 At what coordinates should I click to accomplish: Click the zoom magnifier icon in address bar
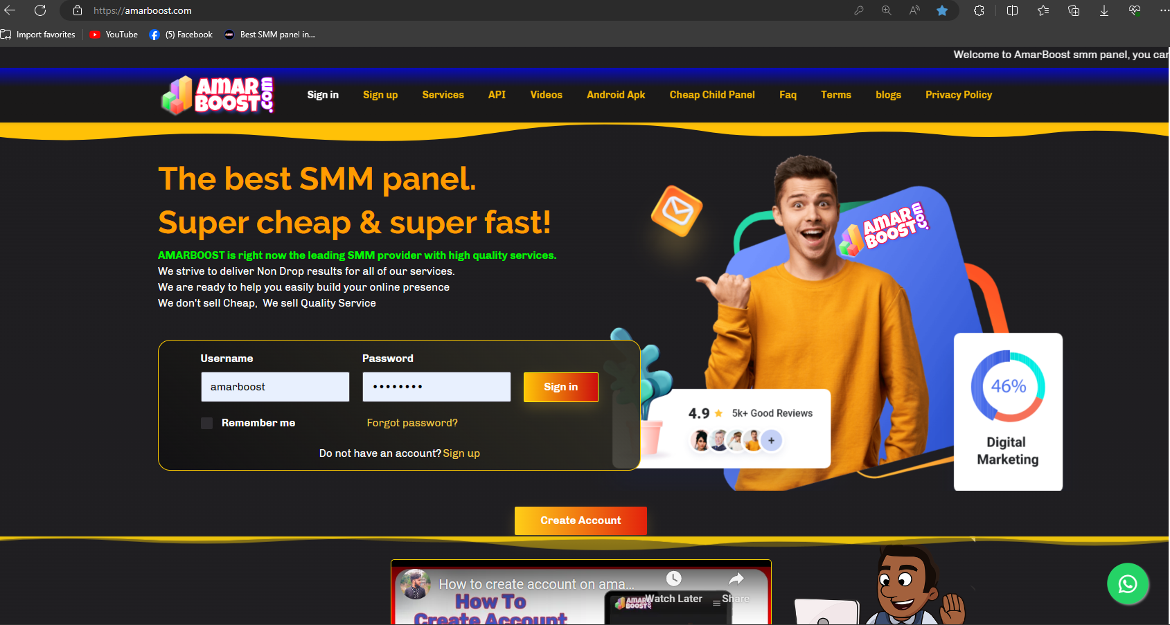[887, 10]
